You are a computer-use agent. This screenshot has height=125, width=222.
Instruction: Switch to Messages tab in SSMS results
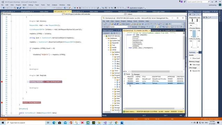136,74
